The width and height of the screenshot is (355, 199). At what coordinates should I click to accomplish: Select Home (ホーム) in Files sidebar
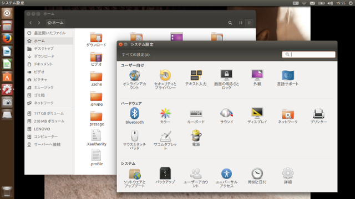point(49,41)
